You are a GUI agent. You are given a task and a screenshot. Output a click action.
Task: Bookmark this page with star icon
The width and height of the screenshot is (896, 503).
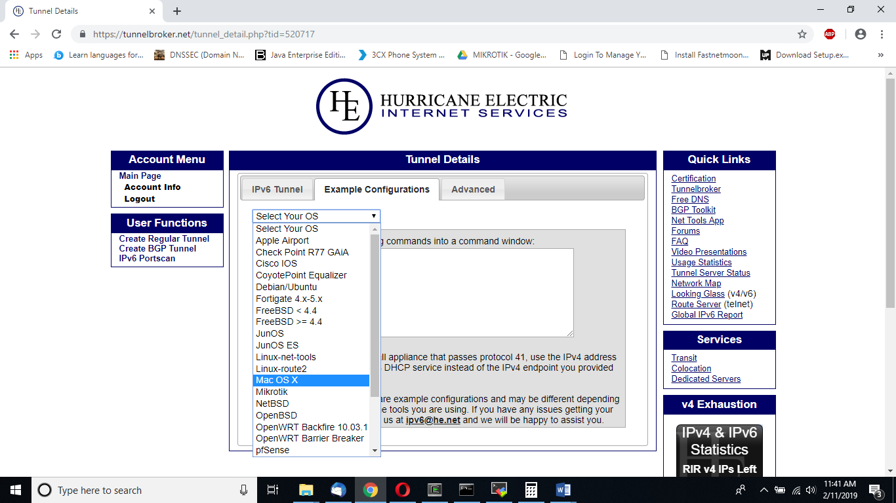802,34
